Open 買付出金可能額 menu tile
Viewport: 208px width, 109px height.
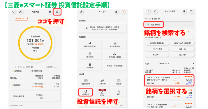coord(114,55)
